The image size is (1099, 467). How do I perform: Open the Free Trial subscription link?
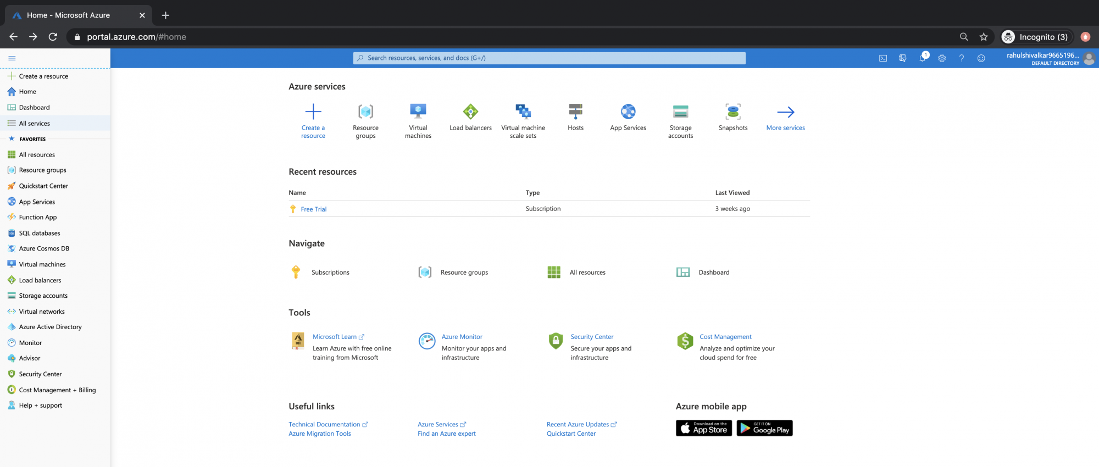click(x=313, y=209)
